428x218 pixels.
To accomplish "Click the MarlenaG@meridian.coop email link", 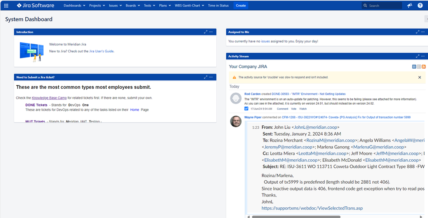I will (x=379, y=147).
